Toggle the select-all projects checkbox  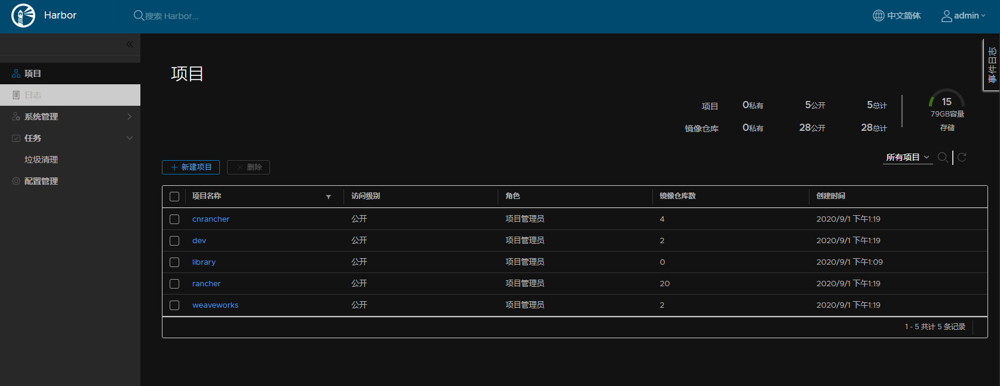pos(174,197)
